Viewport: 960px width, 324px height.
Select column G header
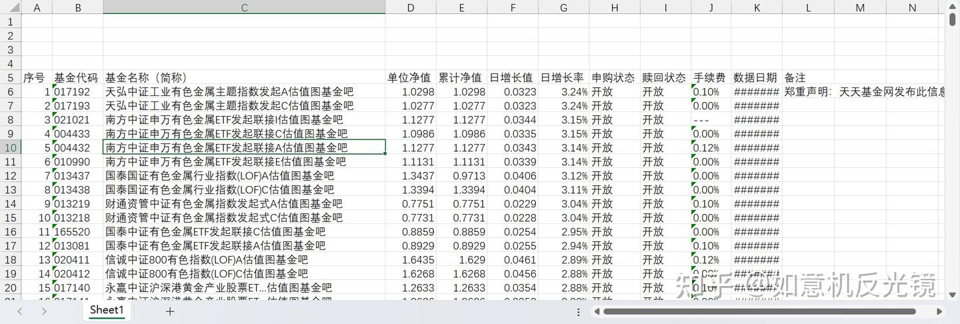tap(564, 7)
